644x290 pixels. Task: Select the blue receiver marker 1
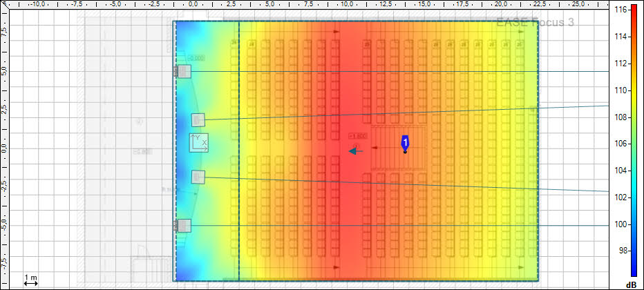pyautogui.click(x=405, y=143)
